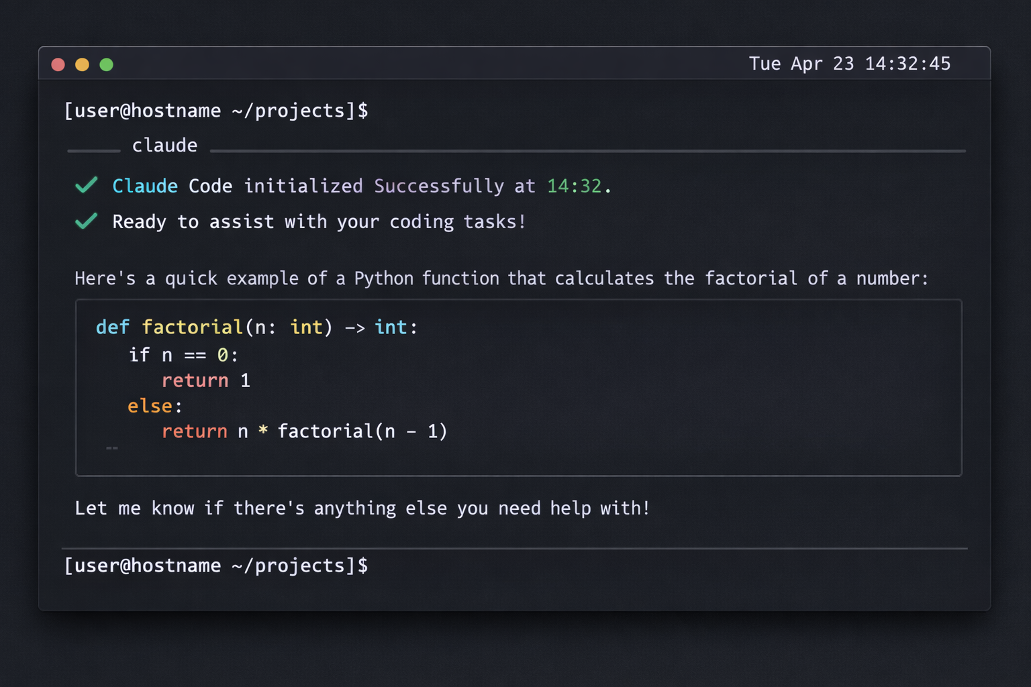Select the word Claude in the initialization message
This screenshot has width=1031, height=687.
145,186
